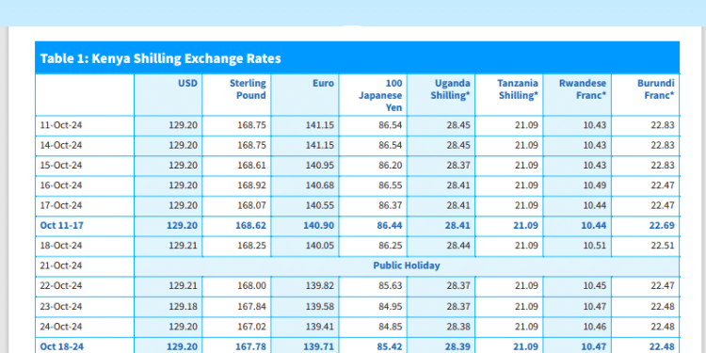The image size is (706, 353).
Task: Click the Euro value 140.68
Action: [320, 185]
